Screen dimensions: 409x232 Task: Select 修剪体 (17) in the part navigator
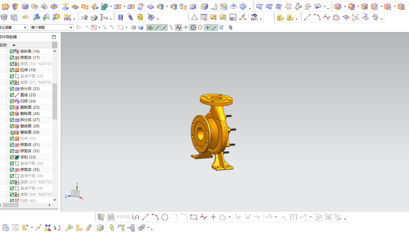[30, 58]
